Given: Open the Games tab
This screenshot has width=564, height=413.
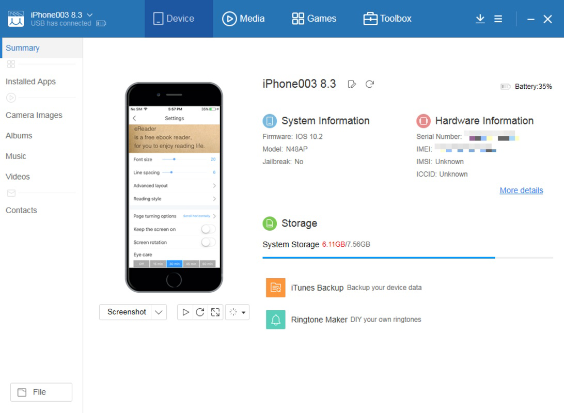Looking at the screenshot, I should coord(314,19).
